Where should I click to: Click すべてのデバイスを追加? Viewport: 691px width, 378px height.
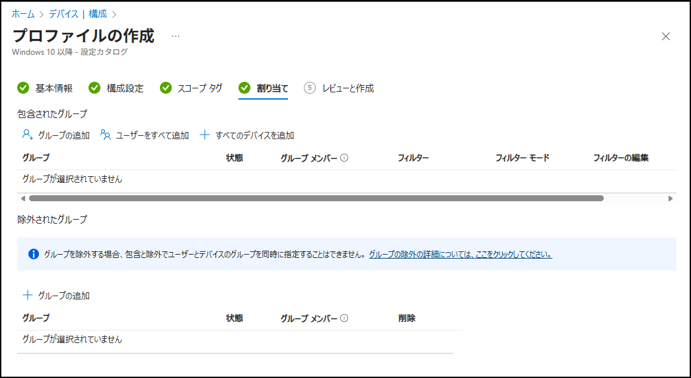point(247,135)
